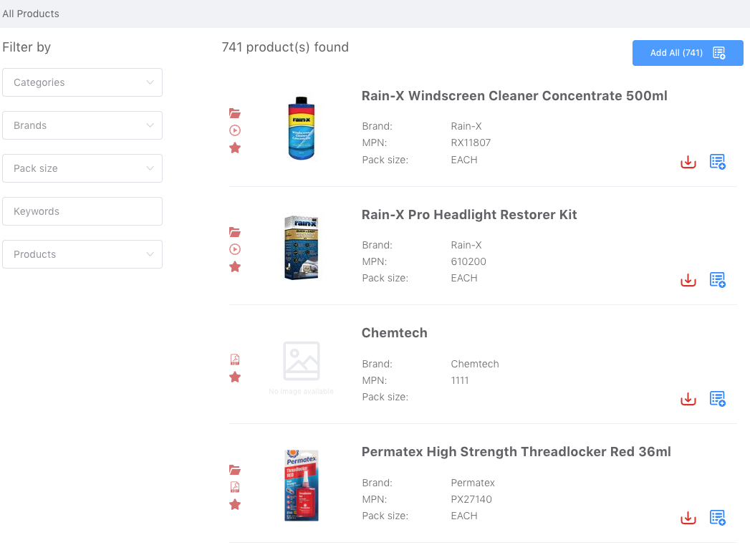Click the All Products breadcrumb

click(x=31, y=14)
